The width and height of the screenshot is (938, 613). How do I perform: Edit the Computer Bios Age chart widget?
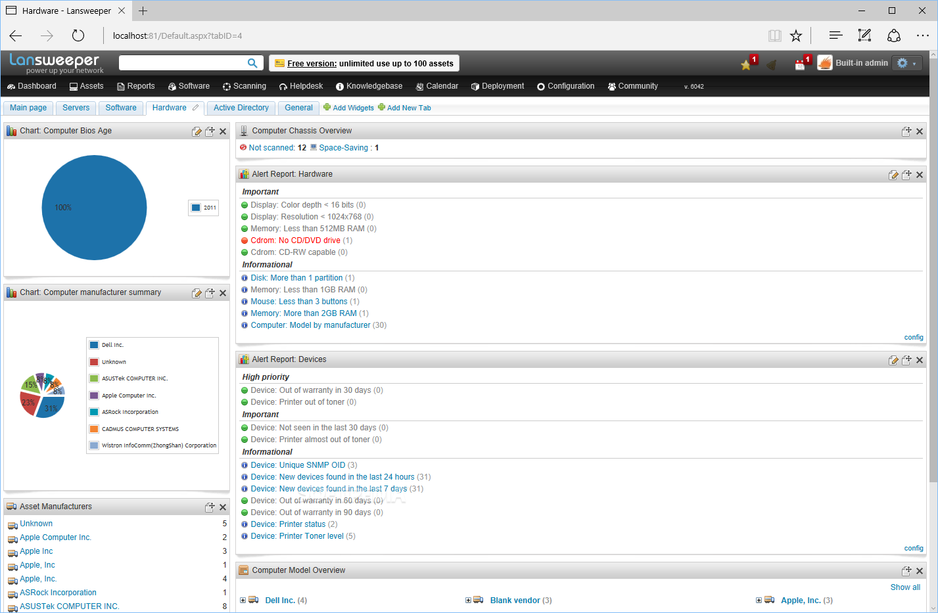pos(196,131)
